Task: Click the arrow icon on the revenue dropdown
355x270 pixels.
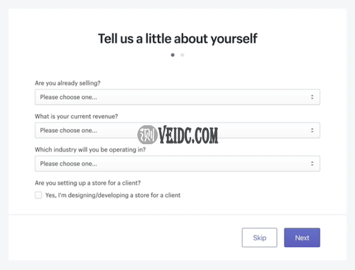Action: tap(312, 130)
